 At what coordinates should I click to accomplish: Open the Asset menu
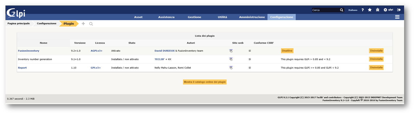coord(138,17)
